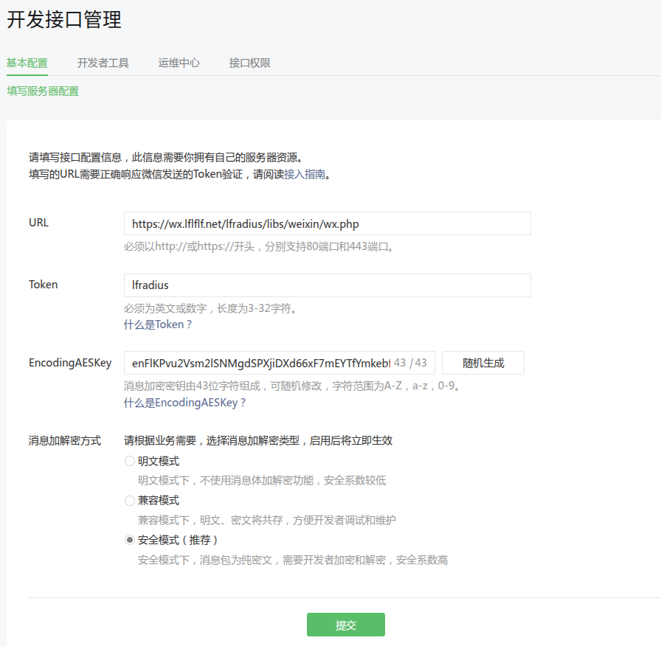Click the 消息加解密方式 section label
The width and height of the screenshot is (661, 646).
point(65,441)
